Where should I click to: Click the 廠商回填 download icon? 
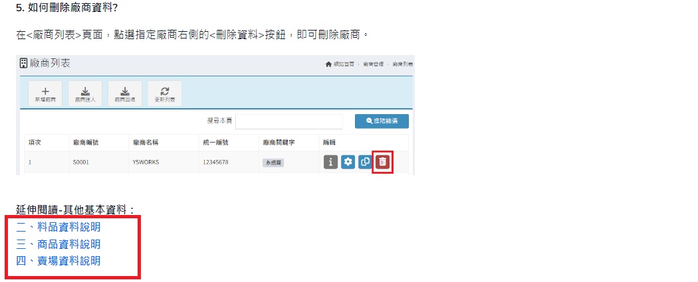coord(124,94)
